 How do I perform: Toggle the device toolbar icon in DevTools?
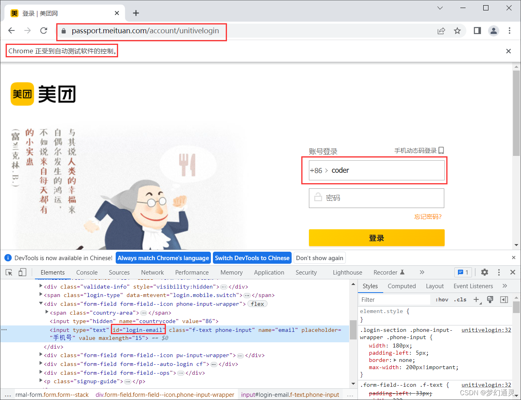[x=22, y=272]
